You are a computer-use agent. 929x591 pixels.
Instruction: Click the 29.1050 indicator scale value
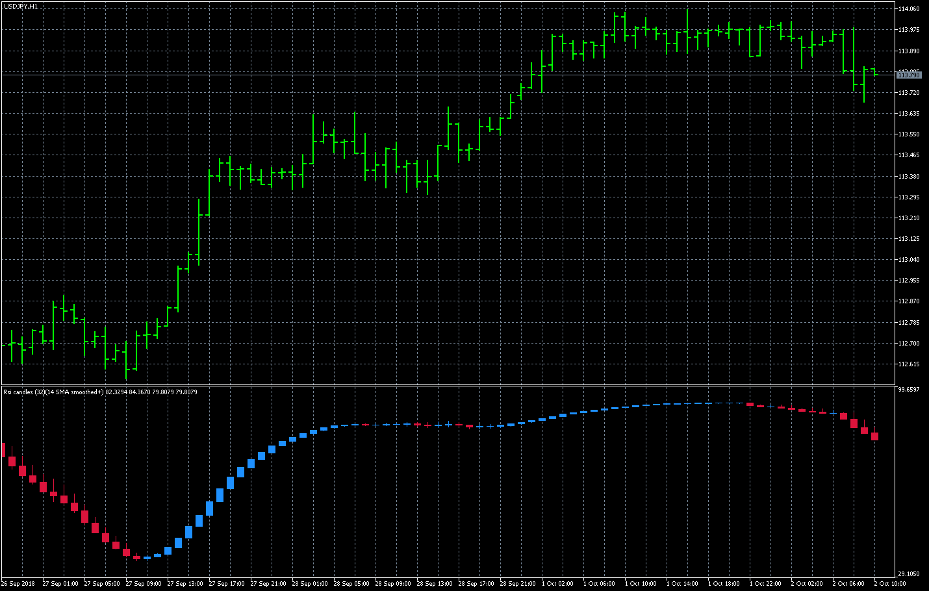pyautogui.click(x=908, y=574)
